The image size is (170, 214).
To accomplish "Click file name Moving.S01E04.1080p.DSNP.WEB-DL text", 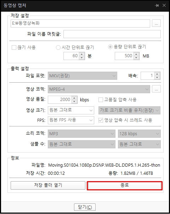I will click(104, 165).
